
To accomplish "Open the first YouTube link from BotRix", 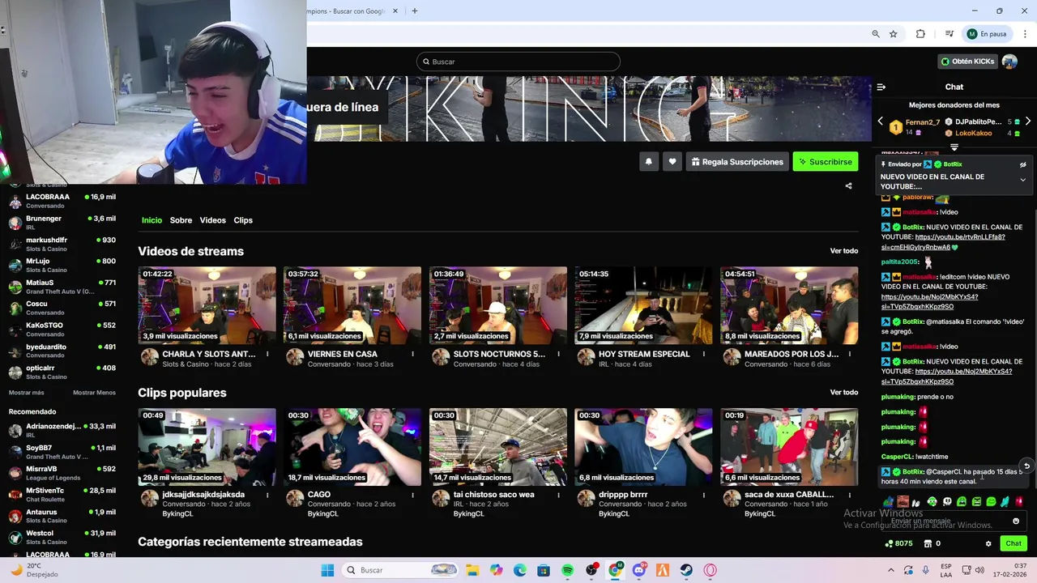I will (943, 242).
